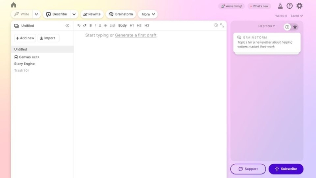
Task: Click the Add new button
Action: pyautogui.click(x=25, y=38)
